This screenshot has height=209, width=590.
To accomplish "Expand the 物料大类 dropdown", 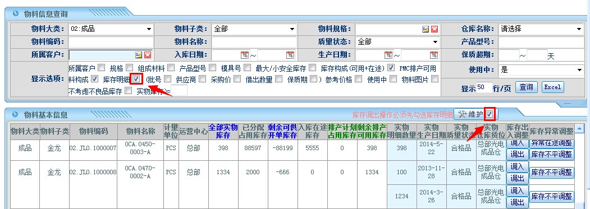I will coord(111,29).
